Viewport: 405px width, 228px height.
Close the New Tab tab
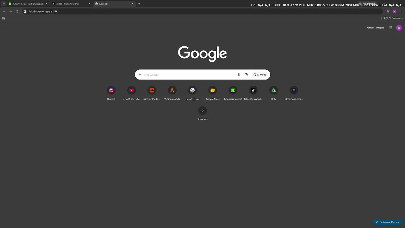(x=133, y=4)
